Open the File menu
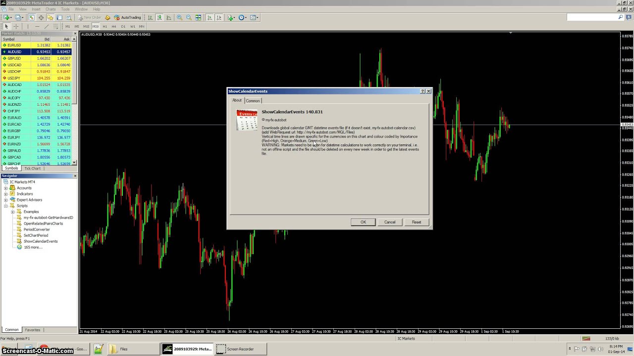Screen dimensions: 634x356 point(11,9)
